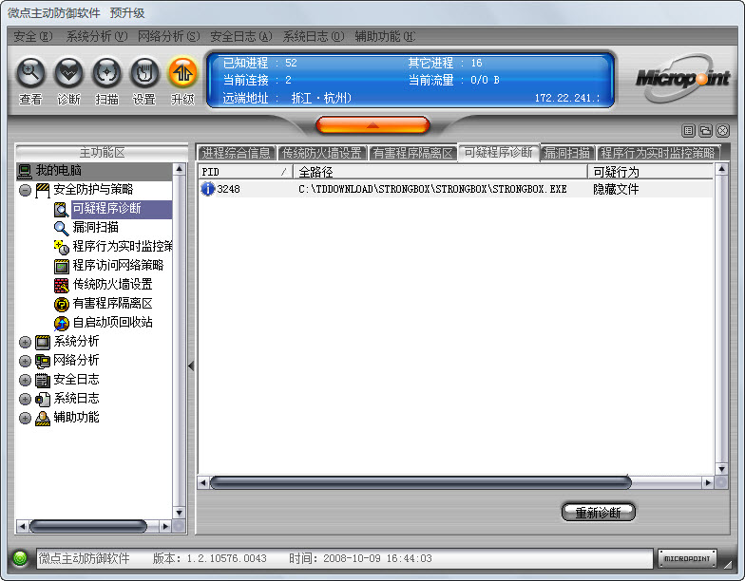745x581 pixels.
Task: Click the 重新诊断 button
Action: point(599,513)
